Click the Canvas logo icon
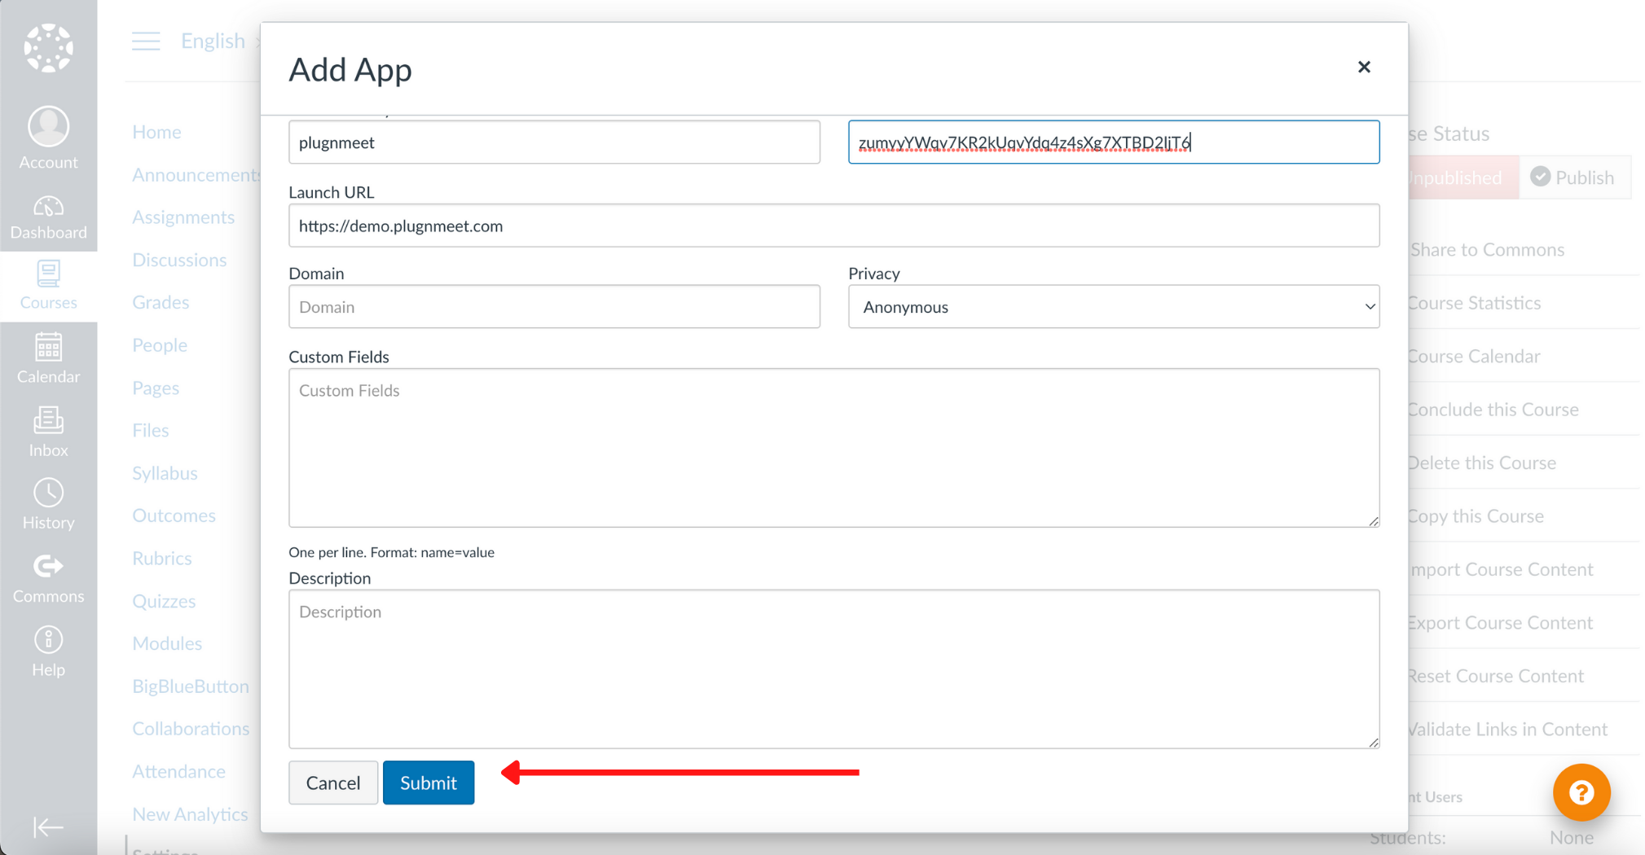Screen dimensions: 1645x855 (x=48, y=48)
